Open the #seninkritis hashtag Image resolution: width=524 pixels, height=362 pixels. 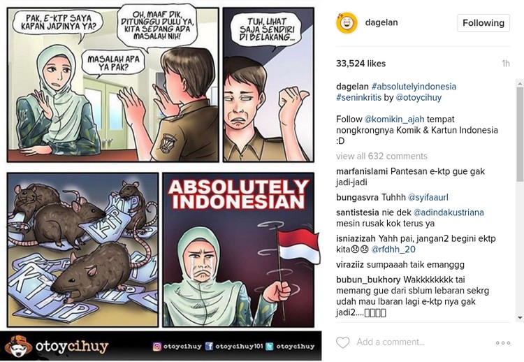(359, 98)
